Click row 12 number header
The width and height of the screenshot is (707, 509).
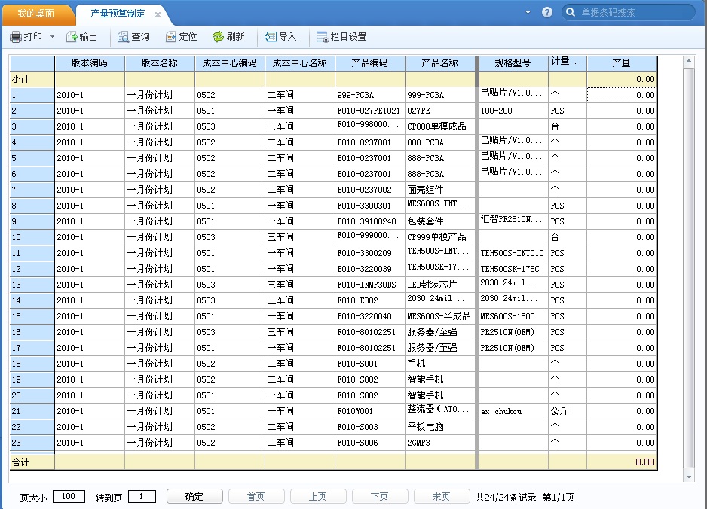[32, 269]
